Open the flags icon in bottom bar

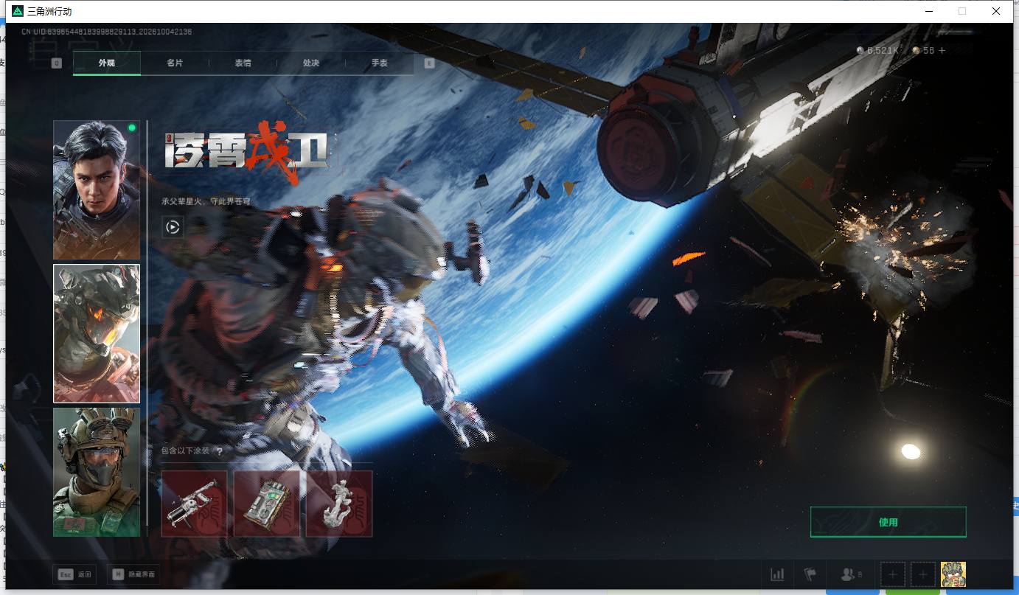[810, 574]
